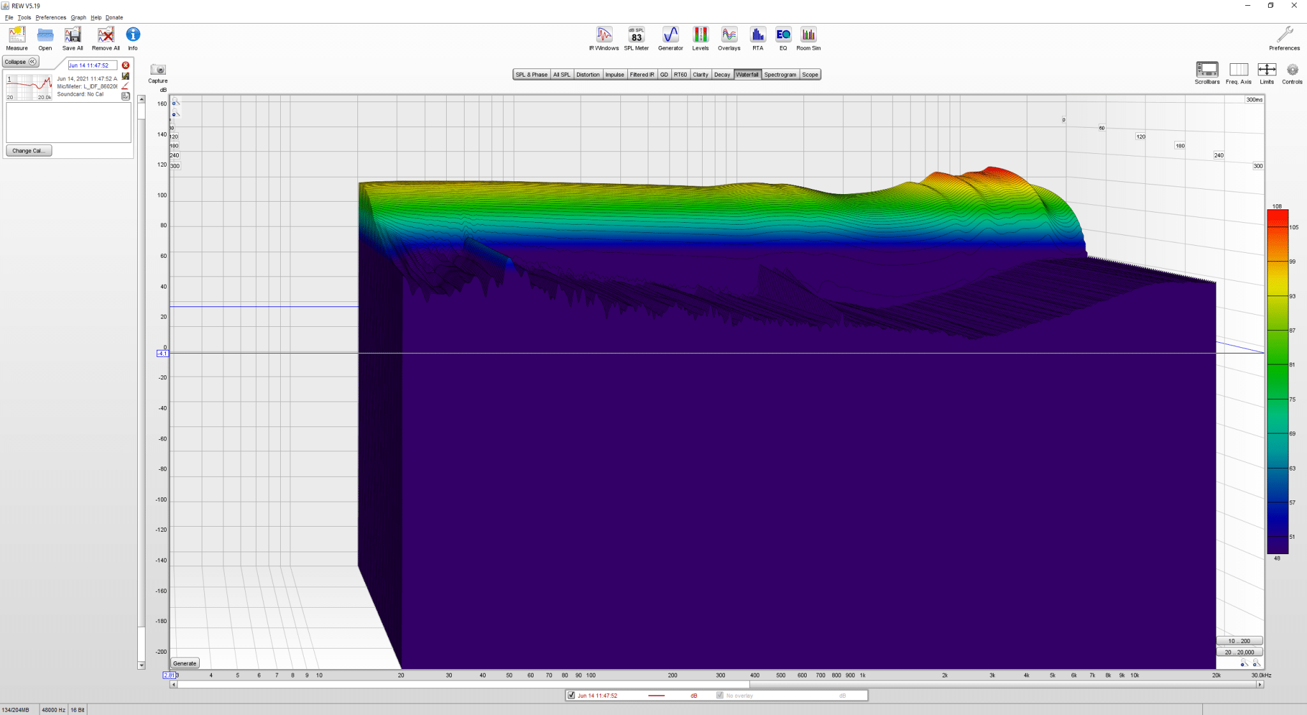Open the Graph menu
Screen dimensions: 1307x715
point(78,17)
